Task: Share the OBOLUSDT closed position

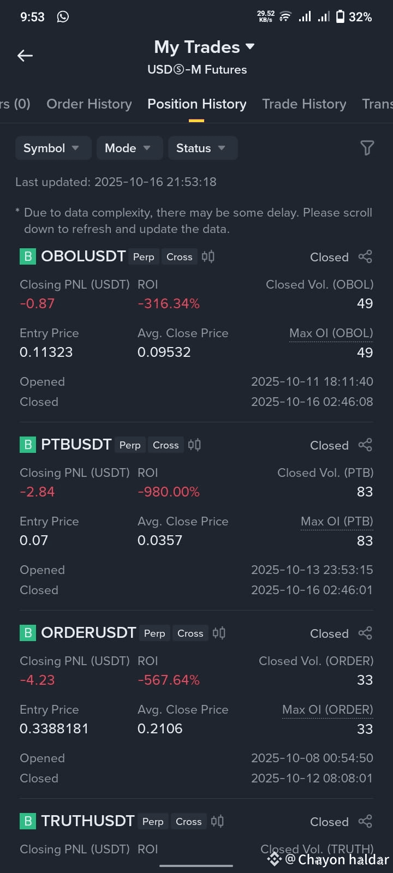Action: click(x=365, y=256)
